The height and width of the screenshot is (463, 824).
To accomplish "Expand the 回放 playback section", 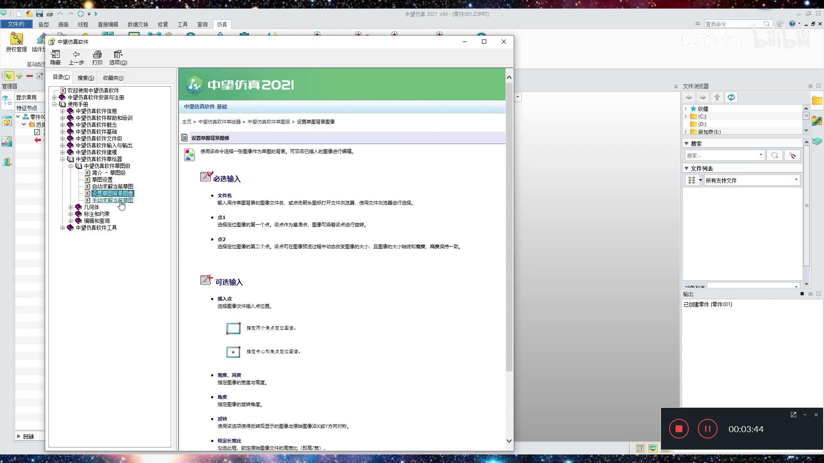I will (x=18, y=436).
